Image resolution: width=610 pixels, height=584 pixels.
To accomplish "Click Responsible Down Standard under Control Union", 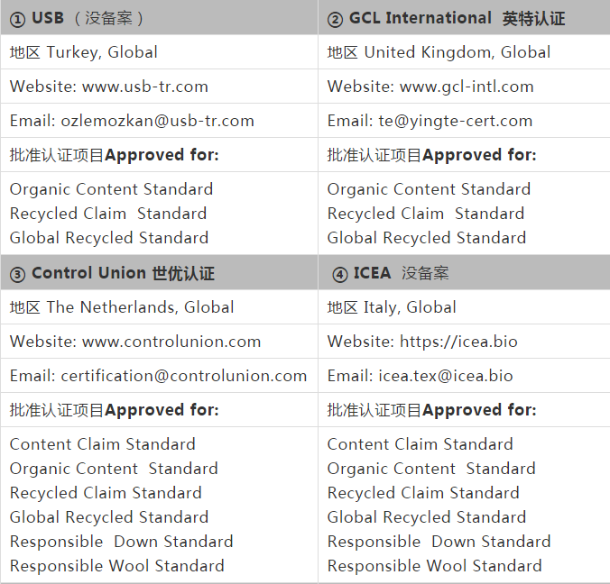I will pyautogui.click(x=121, y=542).
